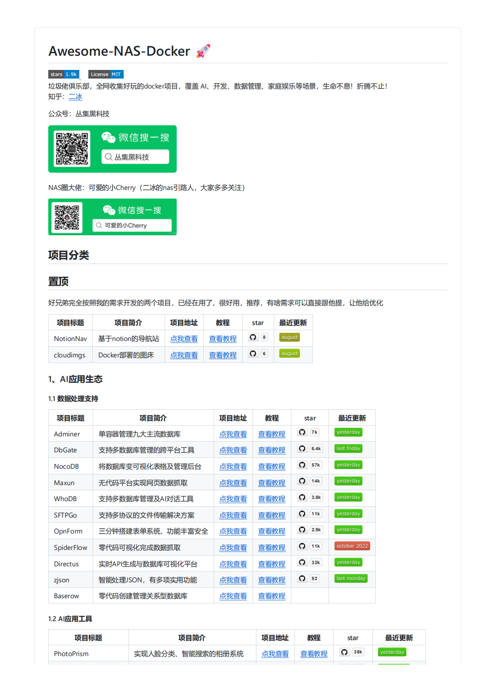Click the 项目分类 heading
The width and height of the screenshot is (484, 685).
pos(69,255)
